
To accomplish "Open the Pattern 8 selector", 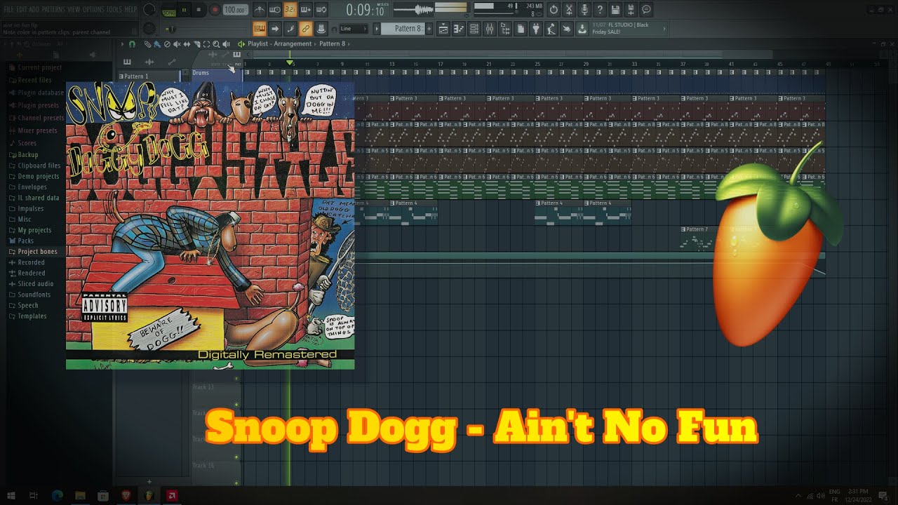I will (x=402, y=29).
